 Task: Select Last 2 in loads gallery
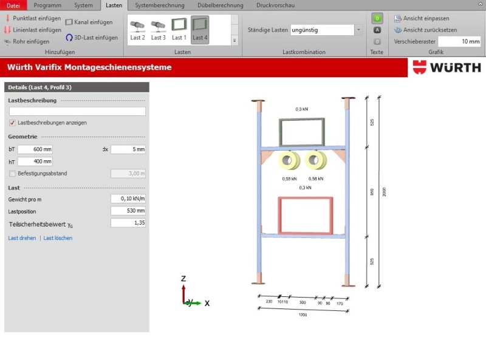click(138, 29)
